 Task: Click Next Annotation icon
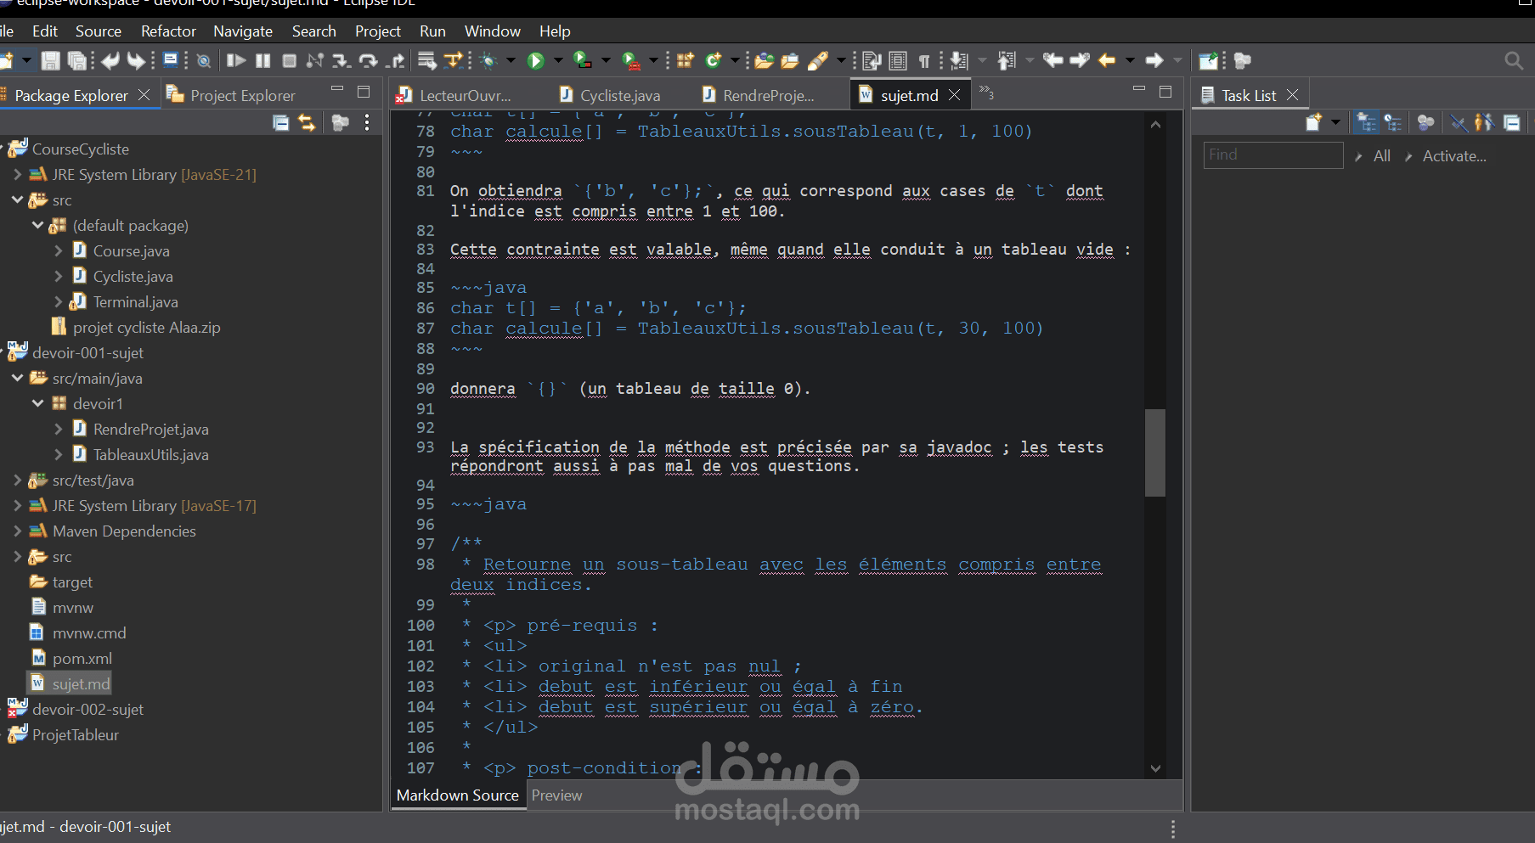coord(959,61)
